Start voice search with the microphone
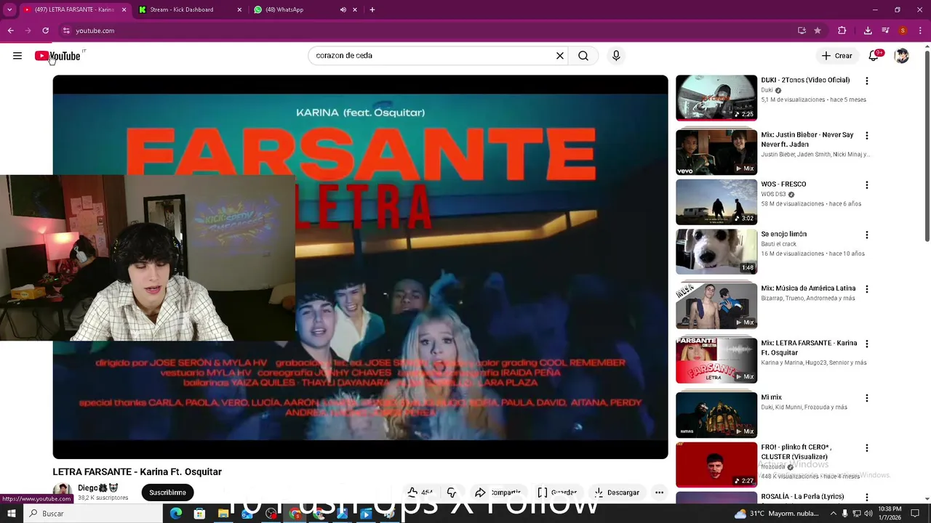Viewport: 931px width, 523px height. pos(616,56)
